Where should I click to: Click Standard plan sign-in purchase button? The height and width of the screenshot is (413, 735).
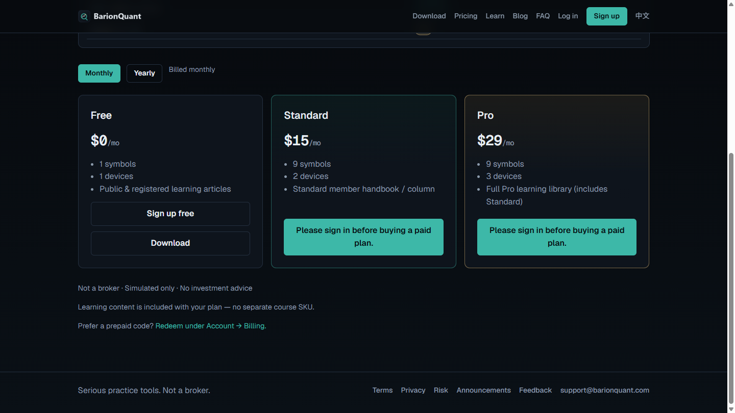point(363,237)
